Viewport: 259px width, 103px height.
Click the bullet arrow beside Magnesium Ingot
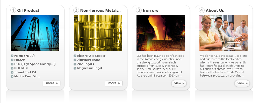tap(75, 68)
